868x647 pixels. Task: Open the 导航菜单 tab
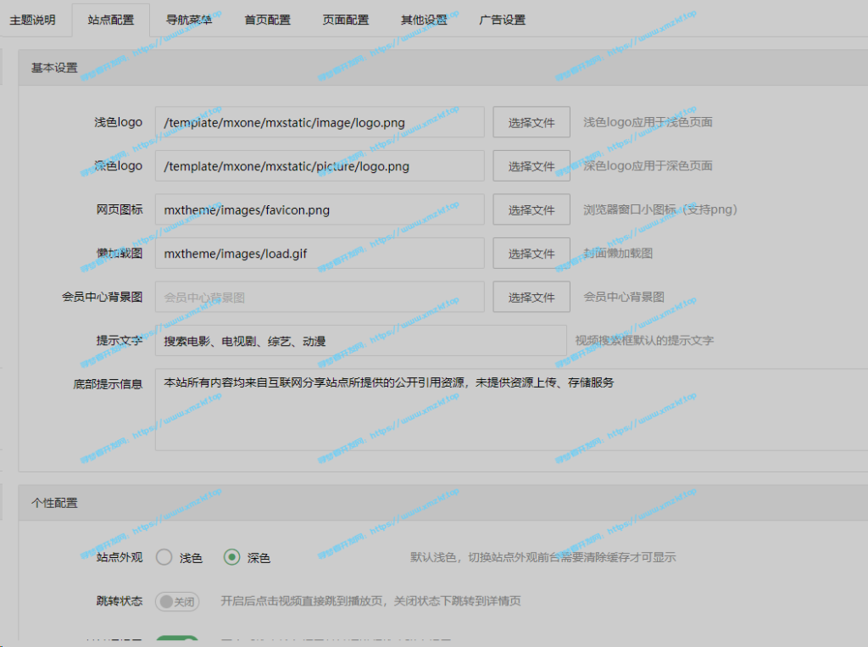tap(189, 20)
